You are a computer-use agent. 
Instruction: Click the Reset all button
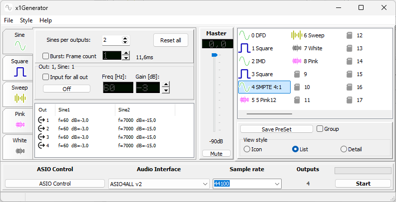click(x=171, y=40)
